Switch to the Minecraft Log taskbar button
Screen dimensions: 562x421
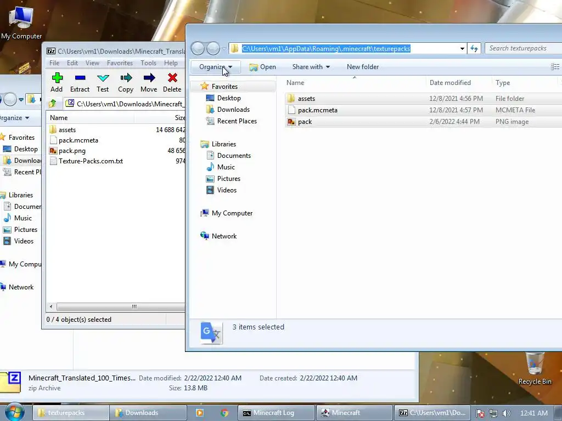[x=277, y=413]
